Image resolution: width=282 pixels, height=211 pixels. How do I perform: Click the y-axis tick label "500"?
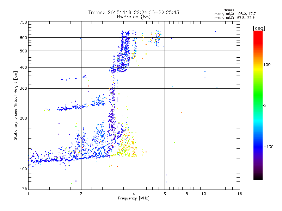[x=24, y=51]
